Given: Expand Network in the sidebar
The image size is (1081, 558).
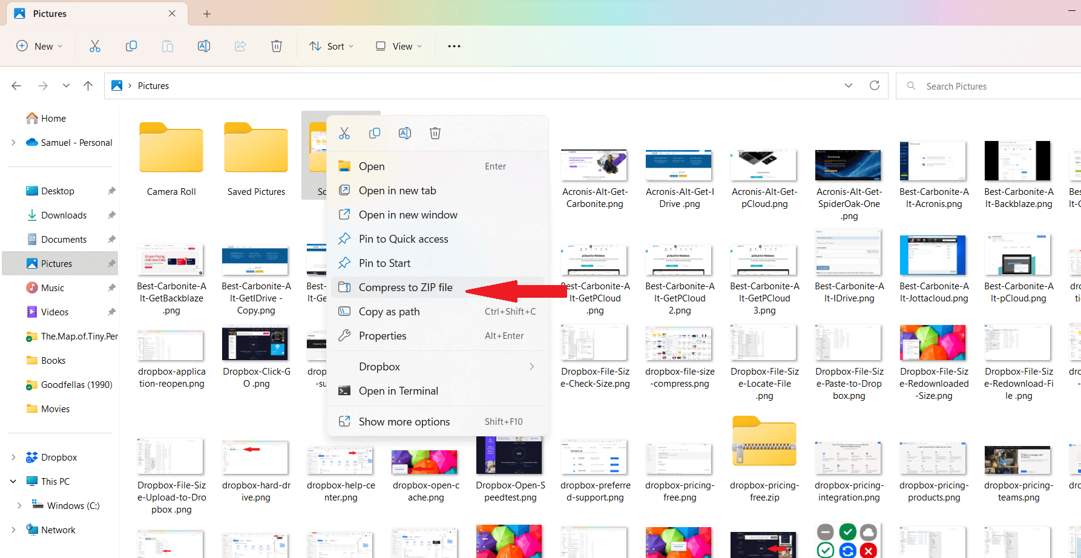Looking at the screenshot, I should point(13,530).
